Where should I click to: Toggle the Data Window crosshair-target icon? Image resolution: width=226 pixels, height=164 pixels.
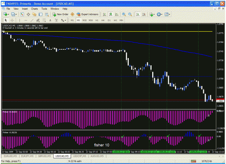click(28, 14)
